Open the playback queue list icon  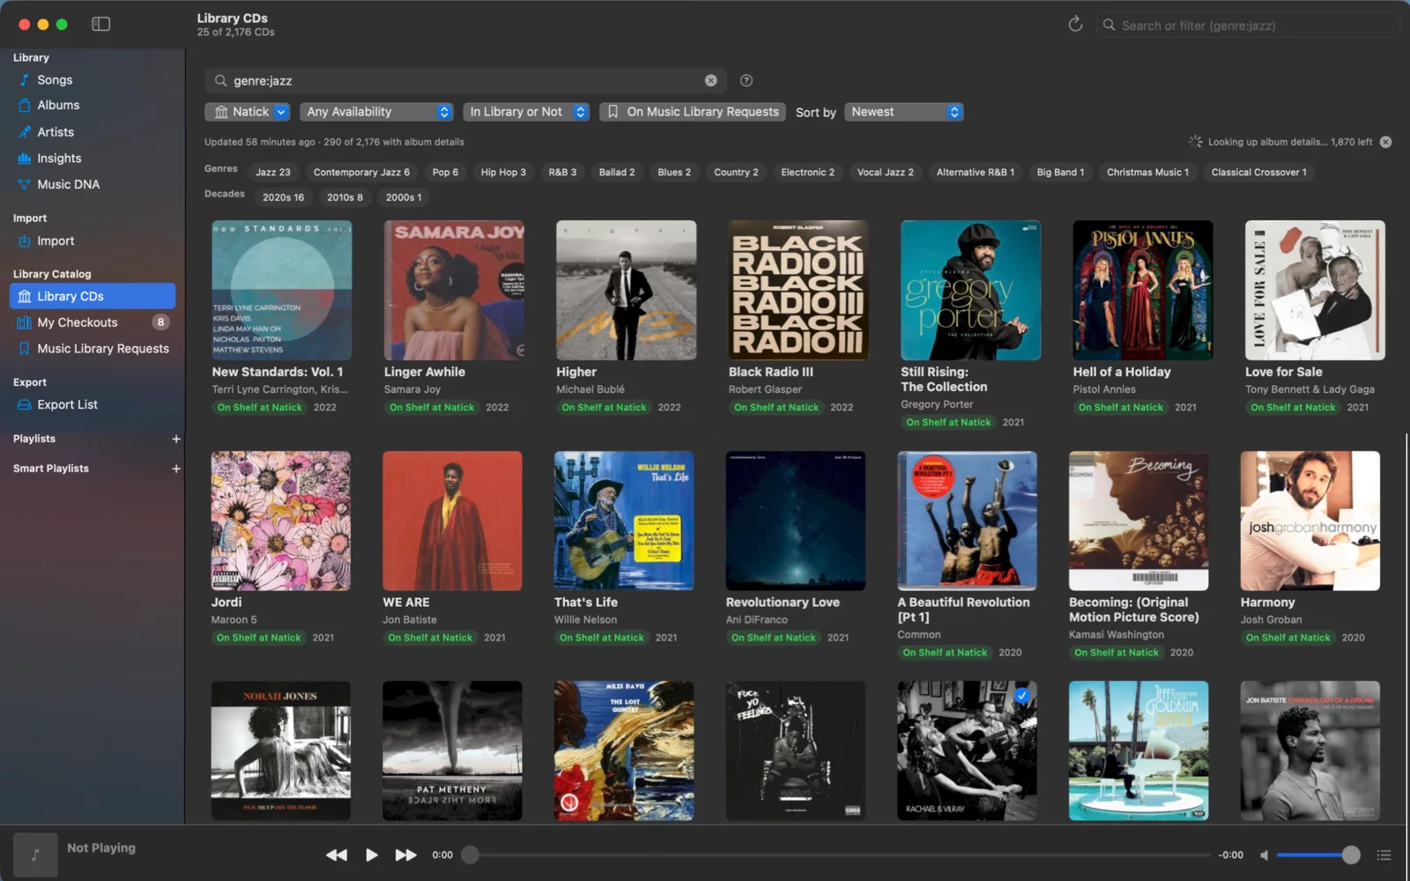click(1384, 855)
